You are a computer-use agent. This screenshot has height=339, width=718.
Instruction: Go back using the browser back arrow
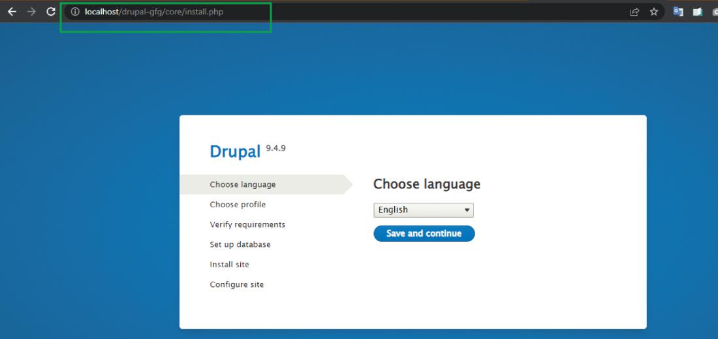click(x=12, y=12)
